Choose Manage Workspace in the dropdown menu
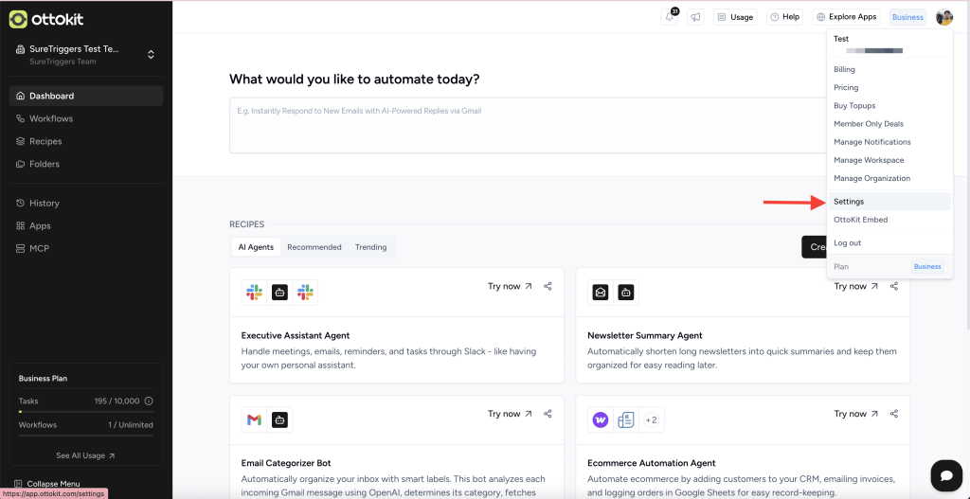 [x=869, y=160]
